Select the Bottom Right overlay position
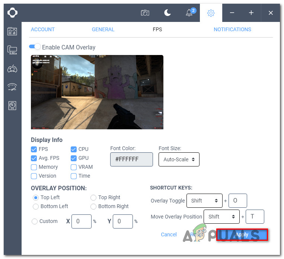Screen dimensions: 284x259 (x=93, y=206)
